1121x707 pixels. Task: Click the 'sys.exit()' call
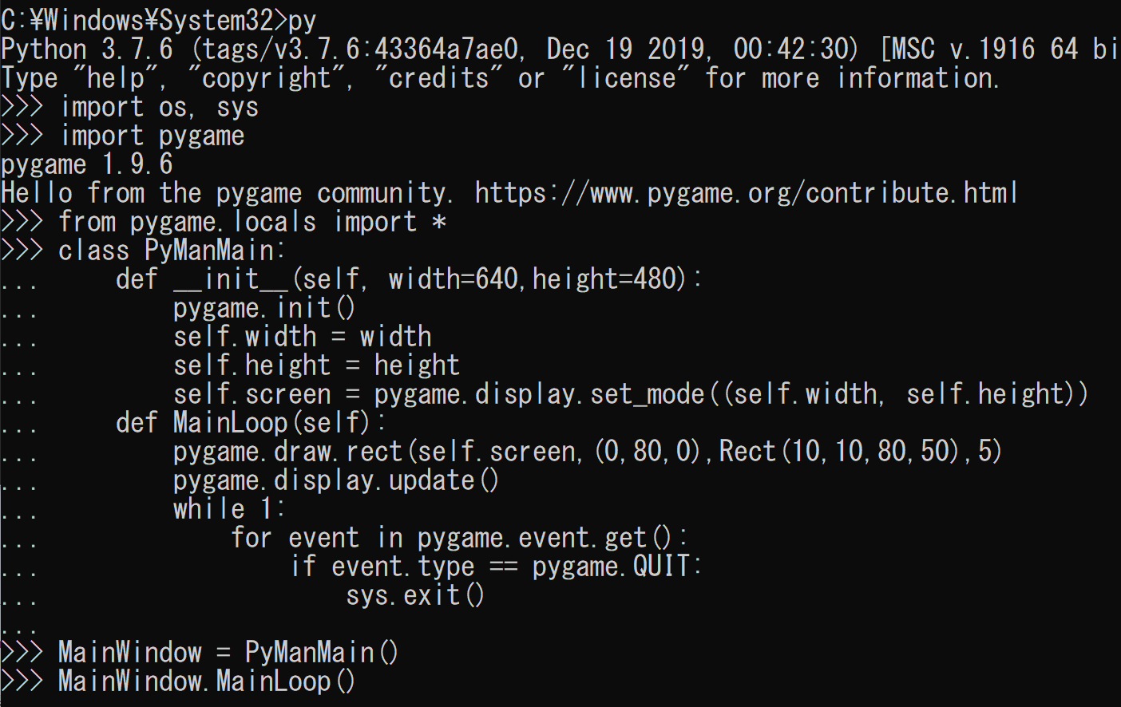pyautogui.click(x=415, y=595)
